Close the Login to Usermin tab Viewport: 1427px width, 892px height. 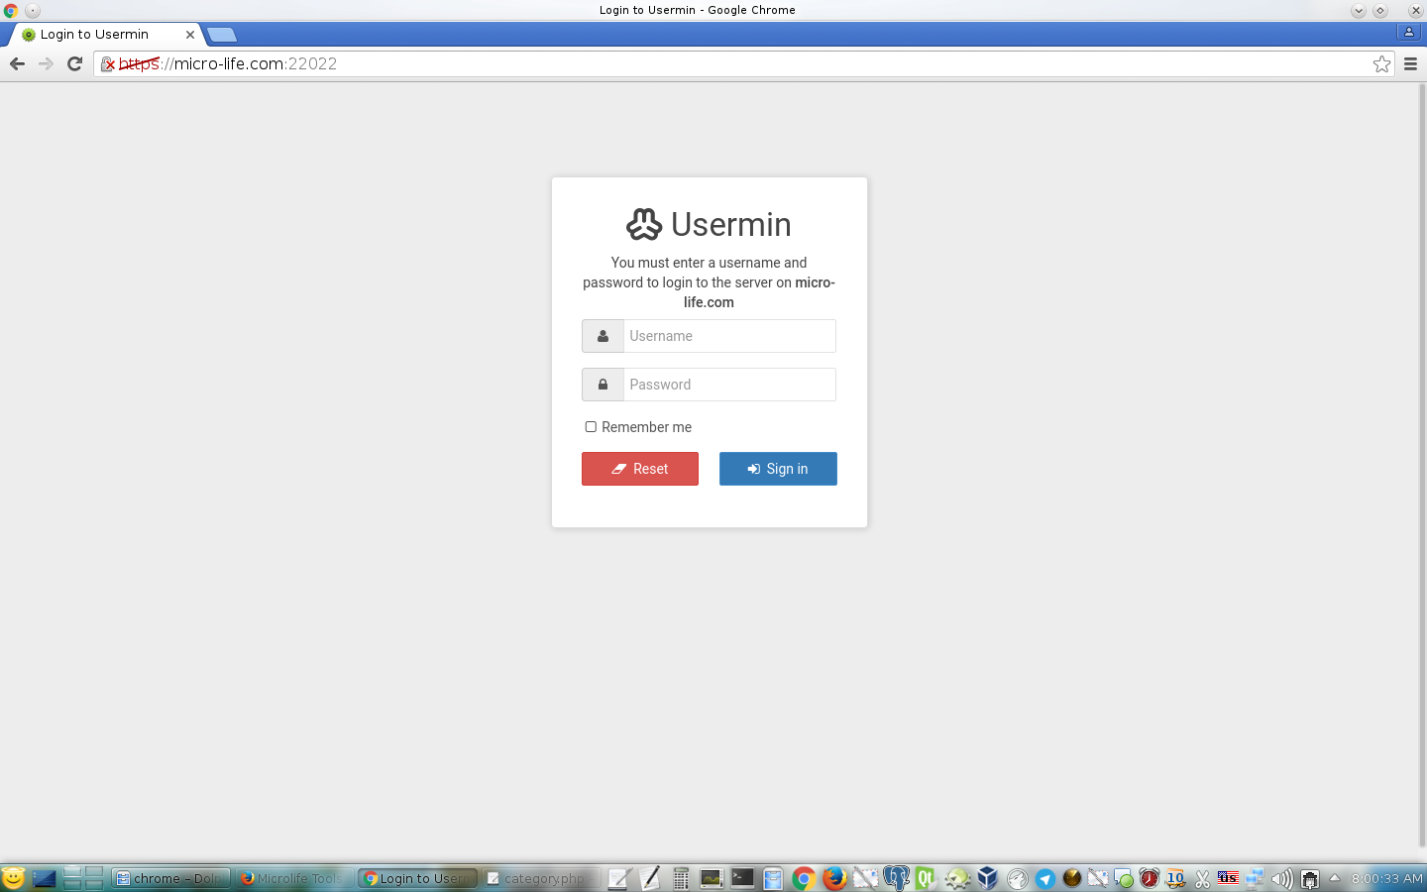click(190, 34)
